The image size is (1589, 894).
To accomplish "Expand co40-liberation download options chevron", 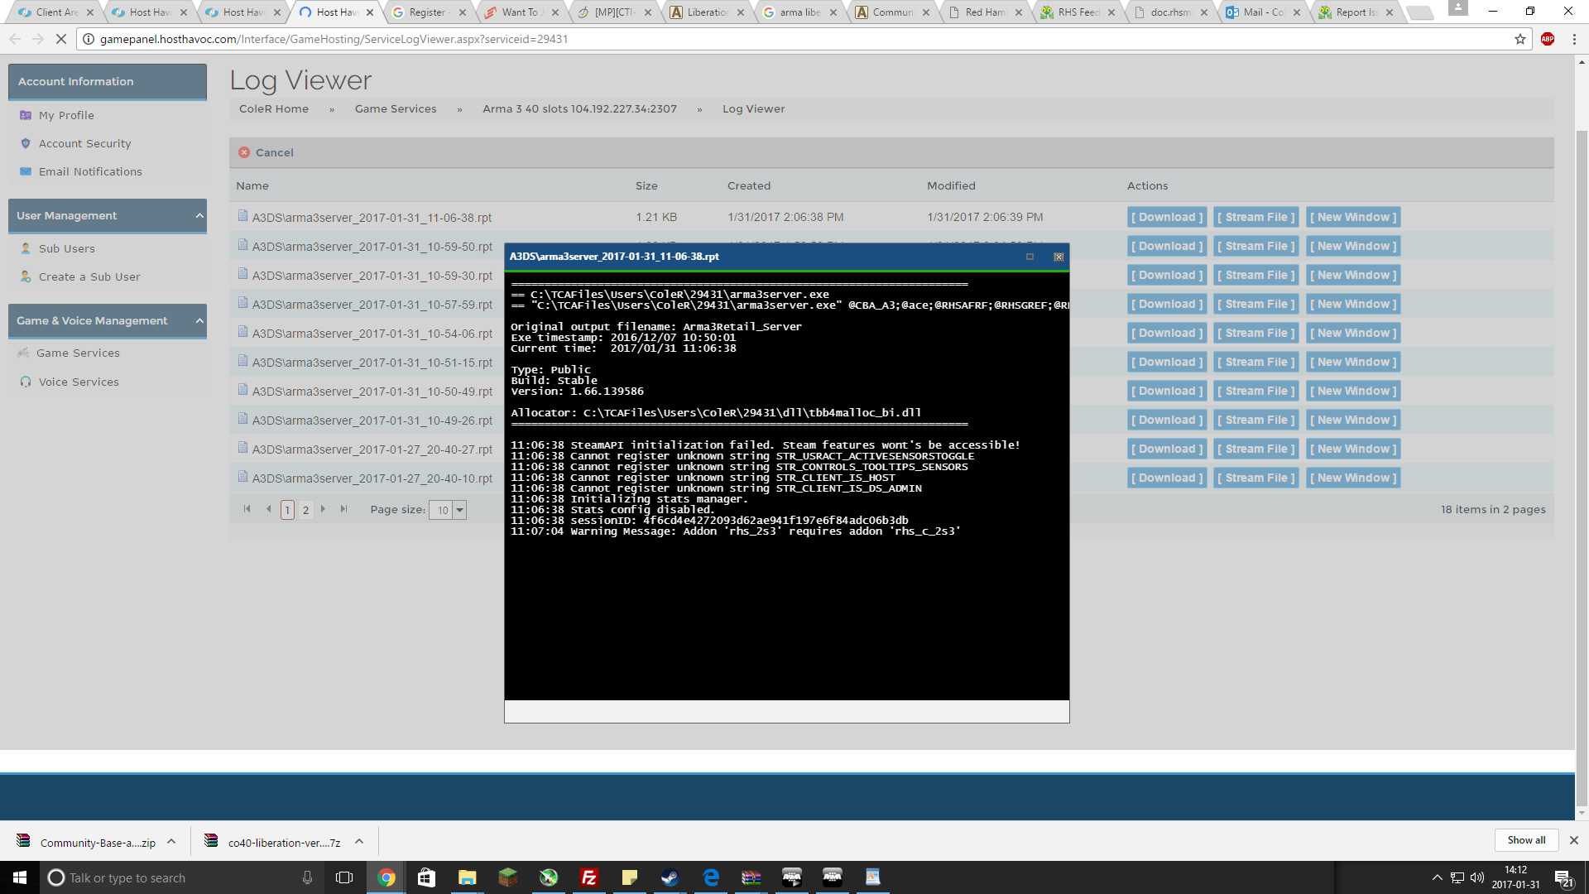I will tap(359, 842).
